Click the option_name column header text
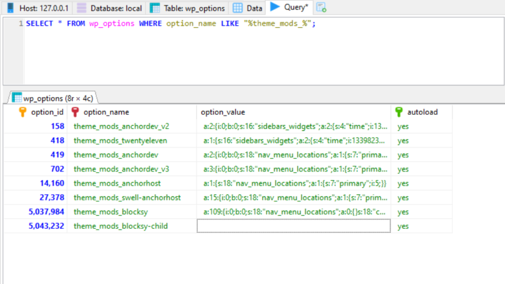This screenshot has height=284, width=505. click(106, 112)
